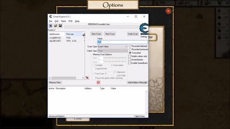This screenshot has width=230, height=129.
Task: Open Memory View
Action: tap(55, 82)
